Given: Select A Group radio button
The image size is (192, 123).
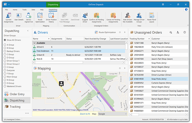Looking at the screenshot, I should tap(5, 45).
